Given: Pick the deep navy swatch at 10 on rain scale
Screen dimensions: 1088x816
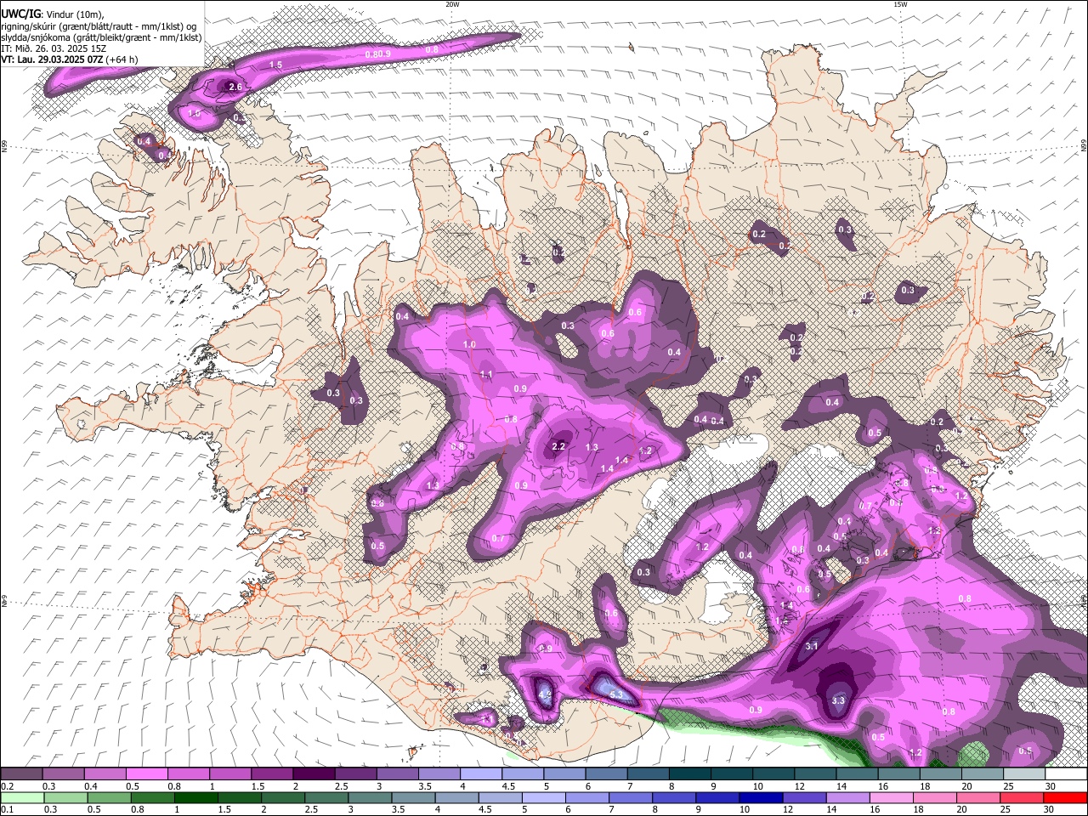Looking at the screenshot, I should [761, 797].
